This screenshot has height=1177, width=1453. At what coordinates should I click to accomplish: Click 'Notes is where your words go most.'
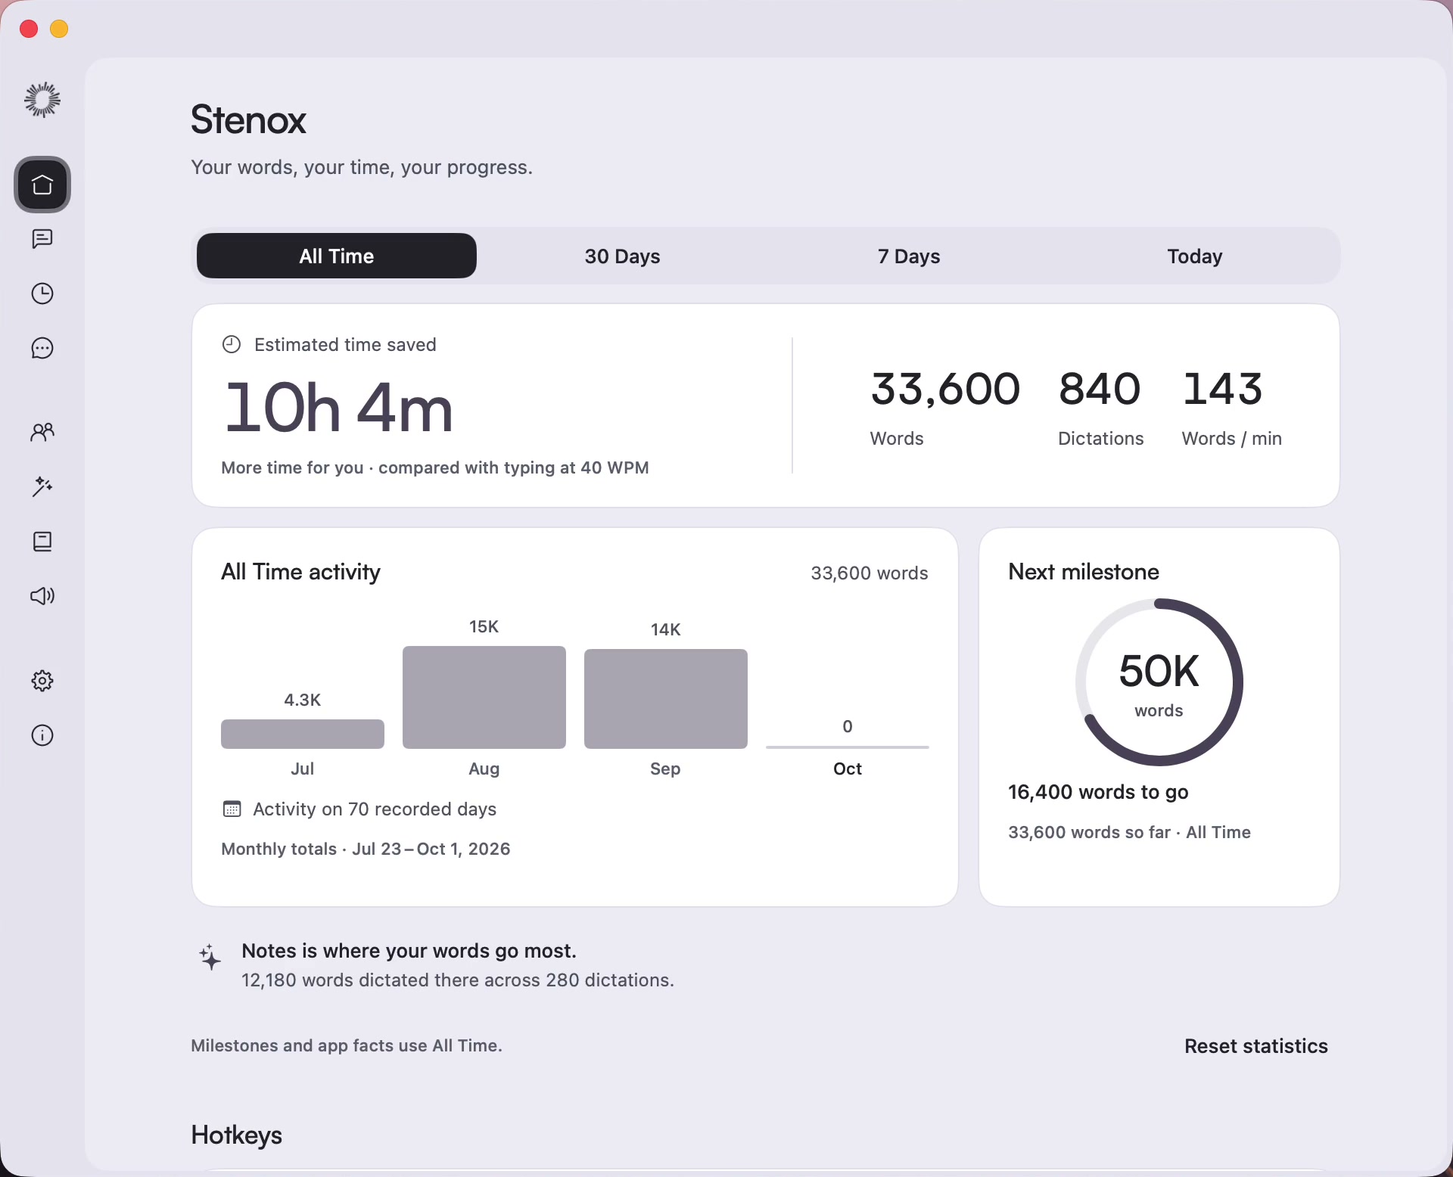pyautogui.click(x=409, y=951)
